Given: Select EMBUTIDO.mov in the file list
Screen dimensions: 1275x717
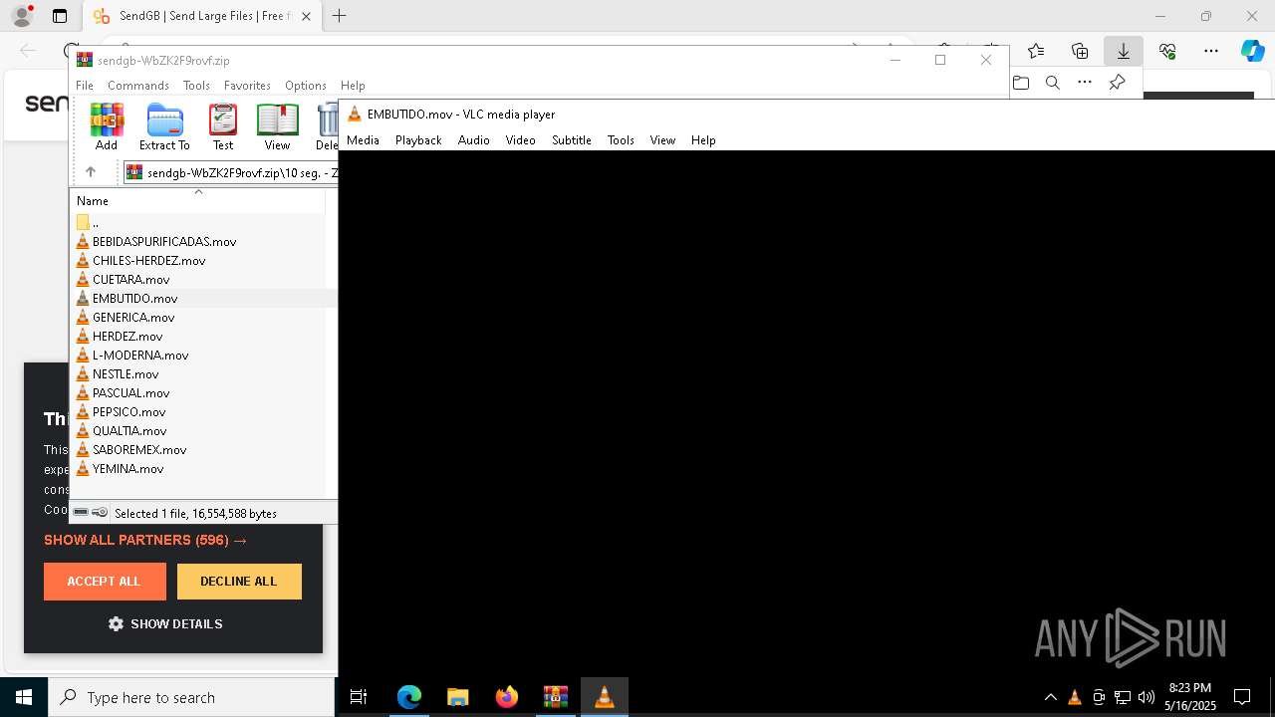Looking at the screenshot, I should click(134, 299).
